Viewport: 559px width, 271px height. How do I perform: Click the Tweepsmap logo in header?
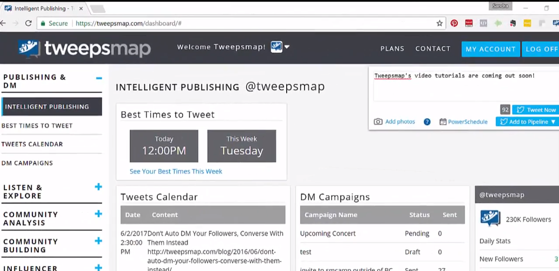point(84,49)
